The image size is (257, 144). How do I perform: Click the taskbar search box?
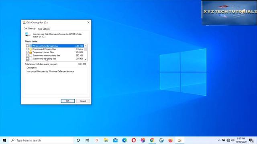point(41,140)
